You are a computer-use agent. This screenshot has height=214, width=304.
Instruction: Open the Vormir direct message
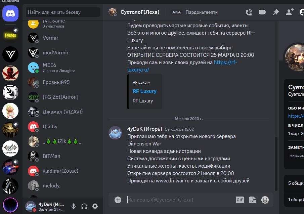point(63,38)
